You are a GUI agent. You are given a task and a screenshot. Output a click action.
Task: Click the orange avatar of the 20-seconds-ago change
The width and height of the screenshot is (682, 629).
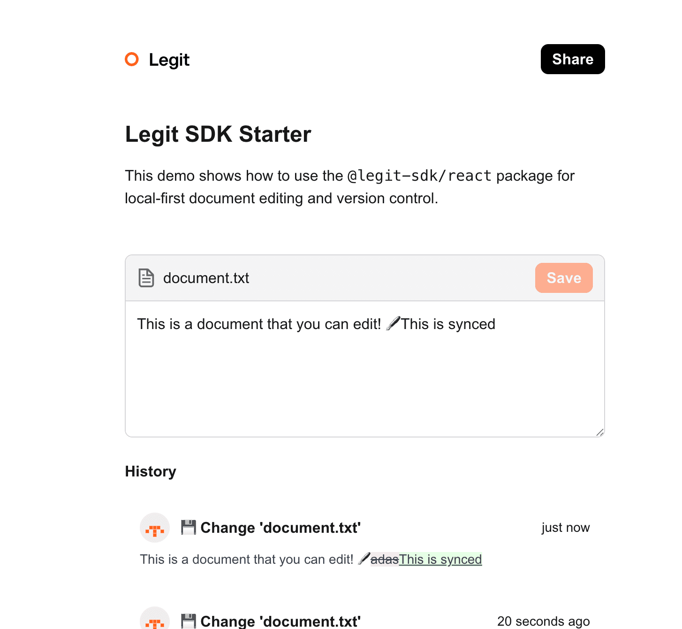click(154, 621)
